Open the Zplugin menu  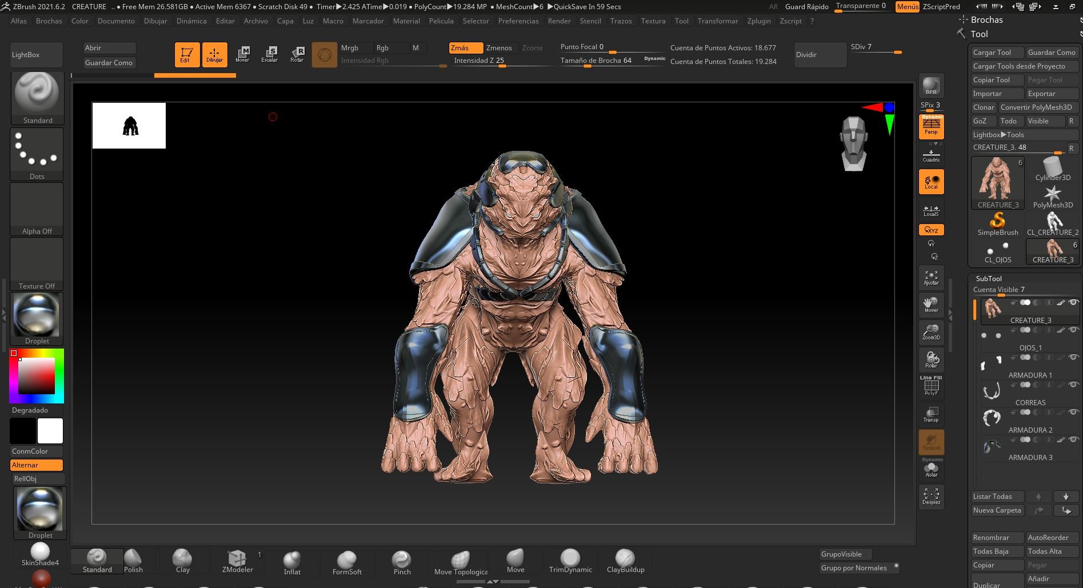pos(759,21)
